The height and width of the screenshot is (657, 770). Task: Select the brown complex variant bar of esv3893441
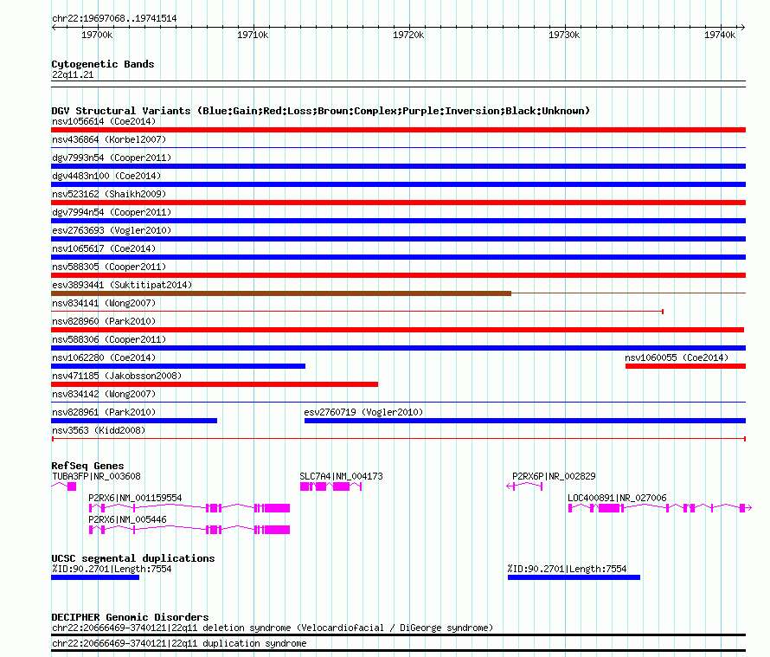[281, 293]
